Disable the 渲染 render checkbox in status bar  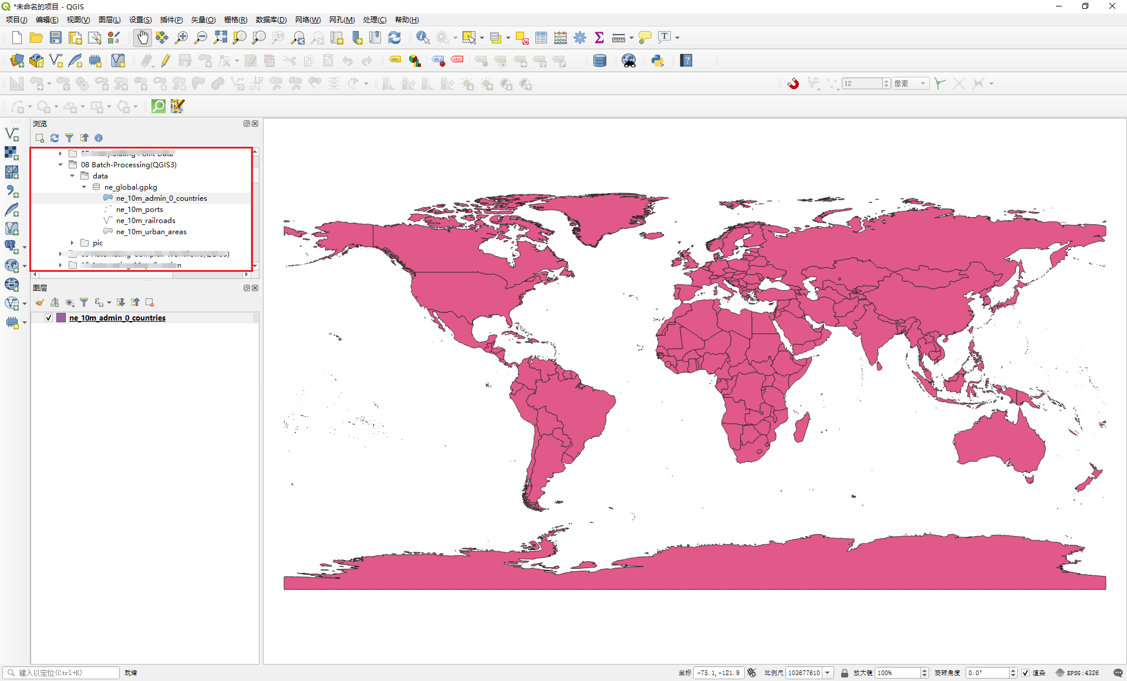click(x=1025, y=673)
